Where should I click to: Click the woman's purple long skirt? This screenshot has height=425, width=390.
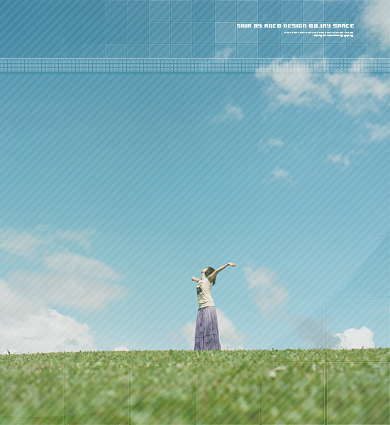tap(207, 329)
